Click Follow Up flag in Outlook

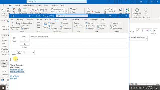96,12
